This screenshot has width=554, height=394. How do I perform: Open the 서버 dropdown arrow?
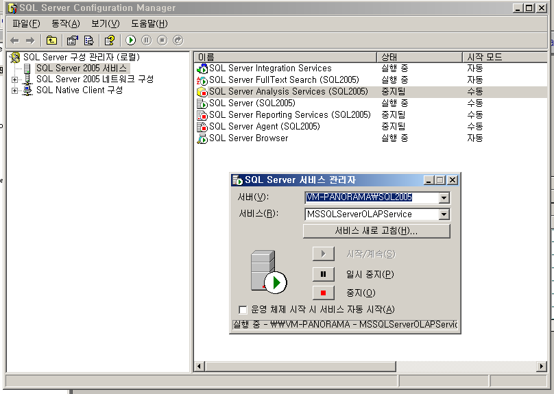[444, 198]
